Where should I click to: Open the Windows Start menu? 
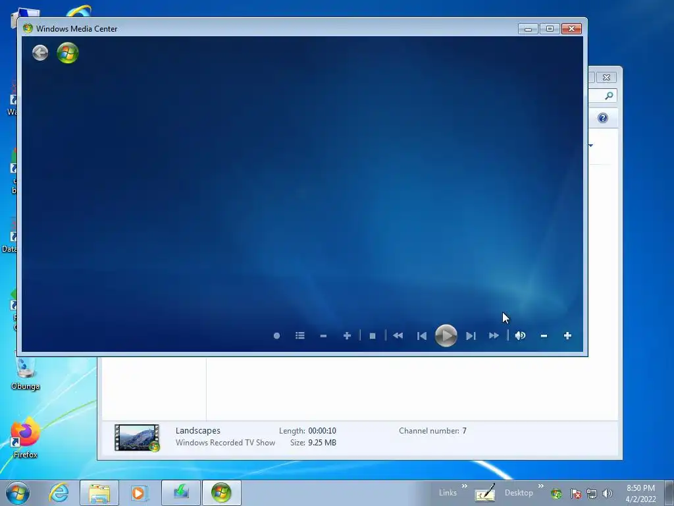click(17, 493)
